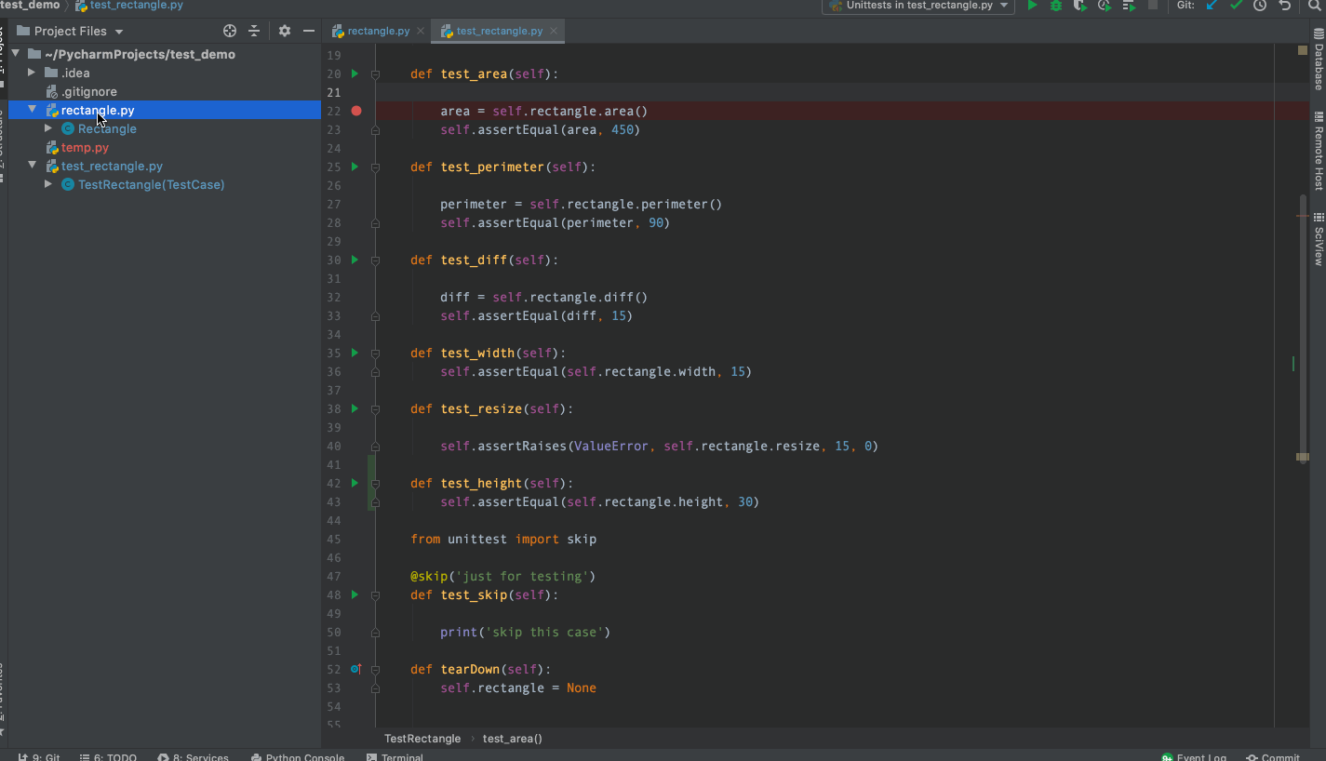This screenshot has width=1326, height=761.
Task: Close the test_rectangle.py editor tab
Action: click(x=555, y=31)
